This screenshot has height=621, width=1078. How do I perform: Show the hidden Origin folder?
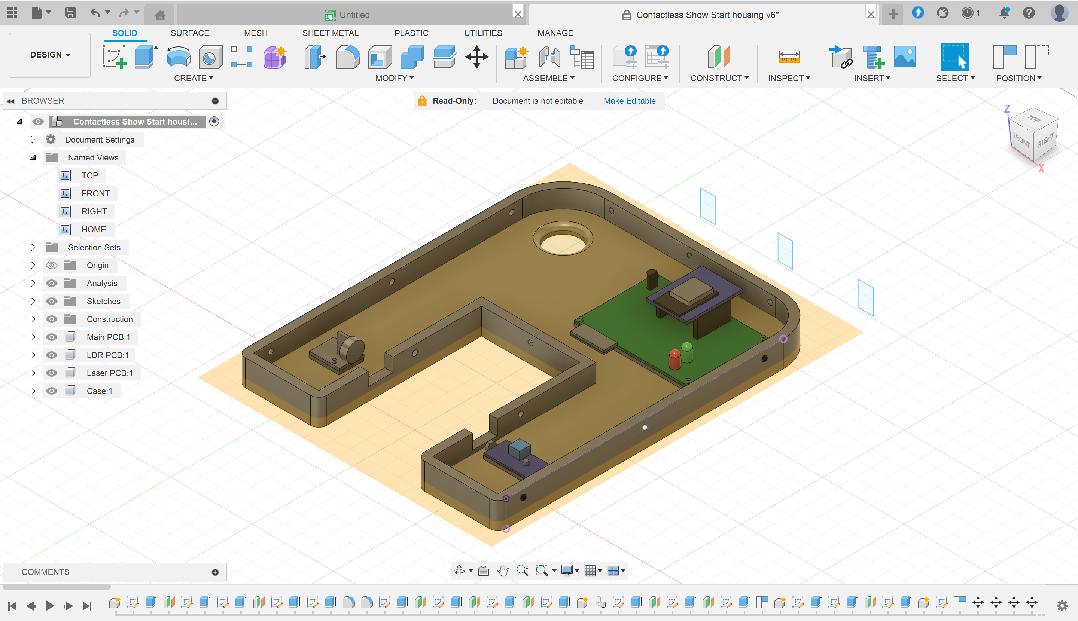(x=52, y=265)
